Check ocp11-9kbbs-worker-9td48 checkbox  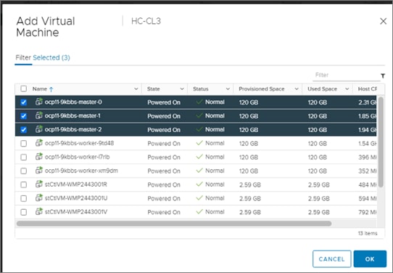point(23,144)
